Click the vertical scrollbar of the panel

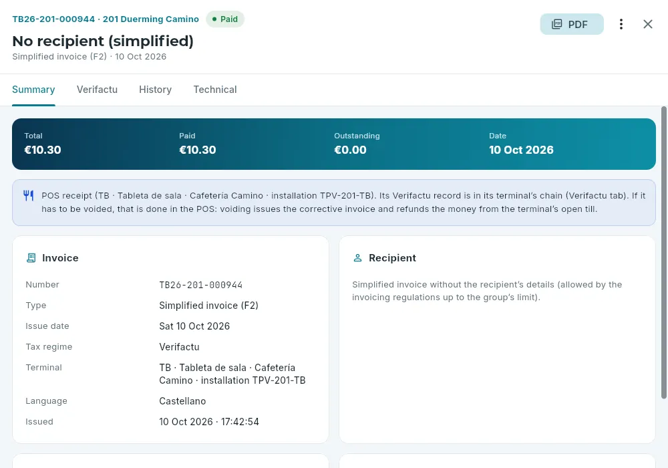[x=664, y=253]
